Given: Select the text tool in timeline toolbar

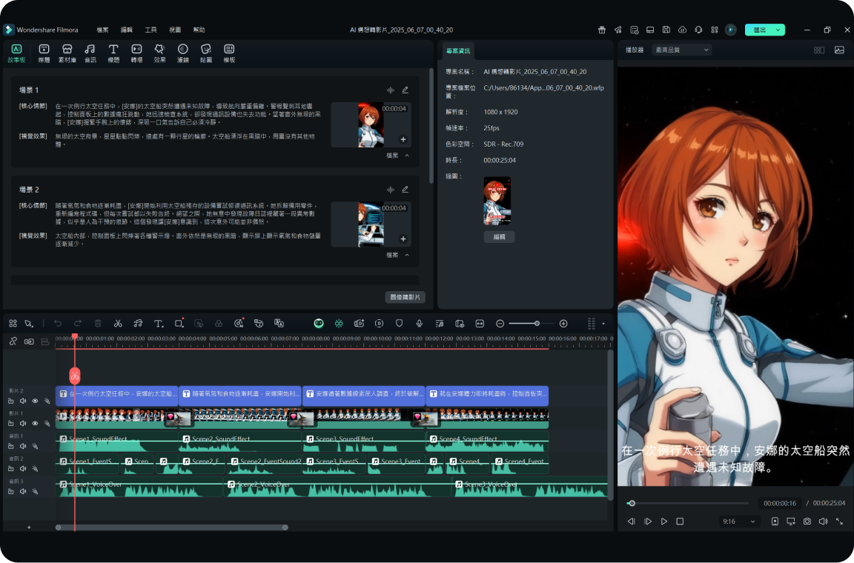Looking at the screenshot, I should click(x=159, y=324).
